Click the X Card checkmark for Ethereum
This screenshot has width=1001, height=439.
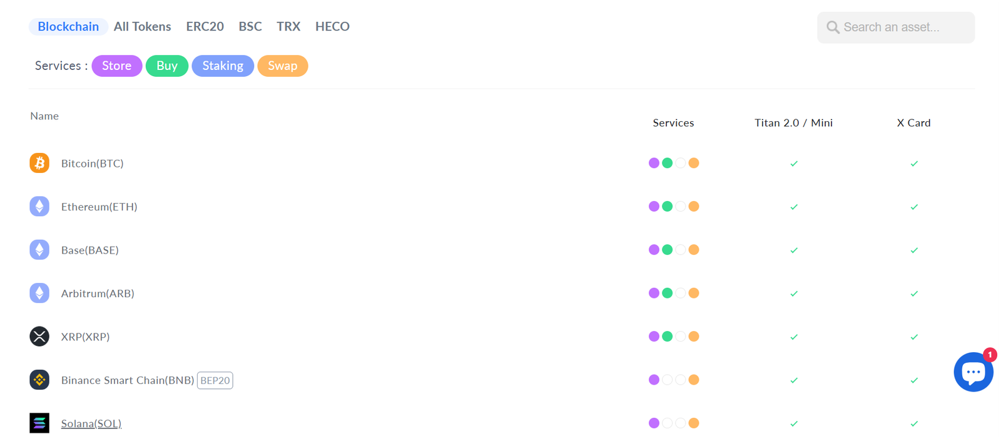tap(914, 207)
